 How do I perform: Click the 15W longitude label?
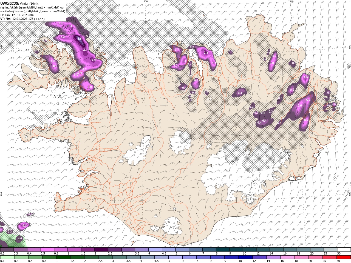pos(290,1)
